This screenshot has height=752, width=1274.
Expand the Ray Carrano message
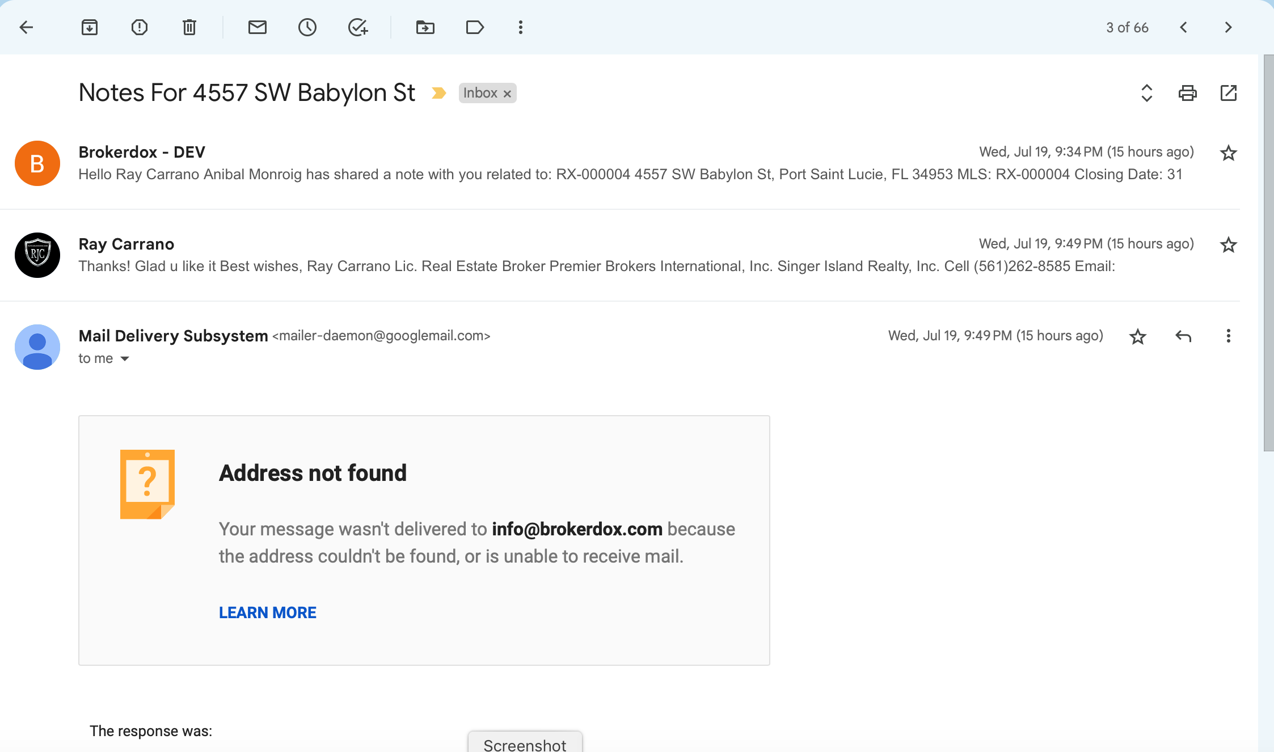tap(620, 255)
